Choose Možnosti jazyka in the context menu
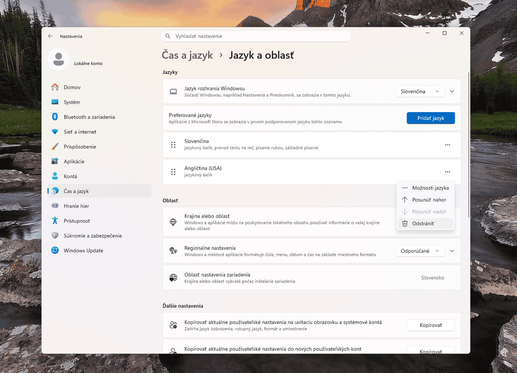The height and width of the screenshot is (373, 517). [x=425, y=188]
